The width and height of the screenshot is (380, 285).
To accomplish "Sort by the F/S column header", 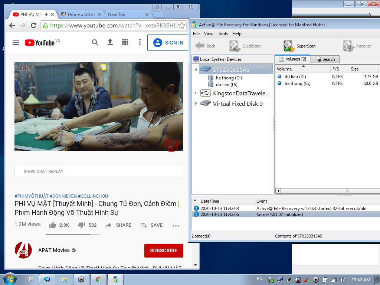I will (340, 69).
